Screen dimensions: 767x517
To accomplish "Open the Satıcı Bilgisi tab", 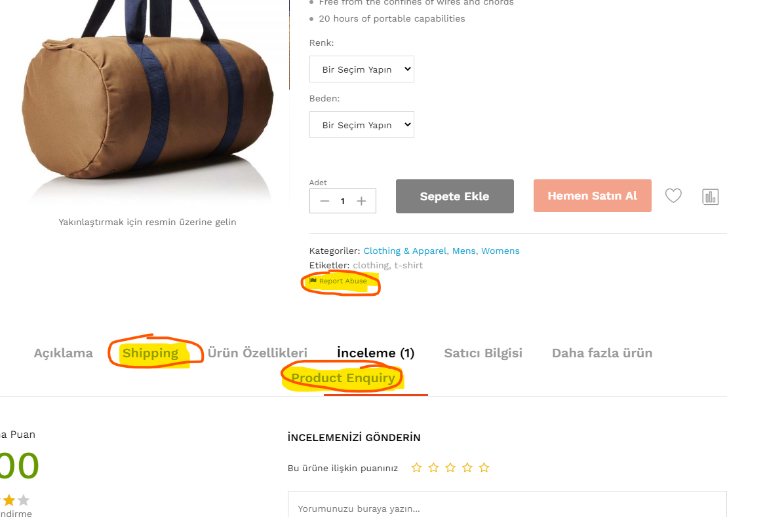I will pyautogui.click(x=483, y=353).
